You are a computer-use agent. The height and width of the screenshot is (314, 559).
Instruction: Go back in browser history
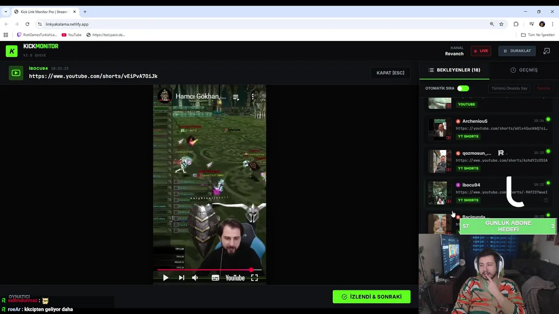pos(6,24)
